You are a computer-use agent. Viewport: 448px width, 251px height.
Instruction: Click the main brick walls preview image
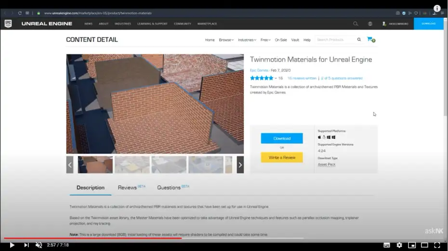click(x=155, y=104)
